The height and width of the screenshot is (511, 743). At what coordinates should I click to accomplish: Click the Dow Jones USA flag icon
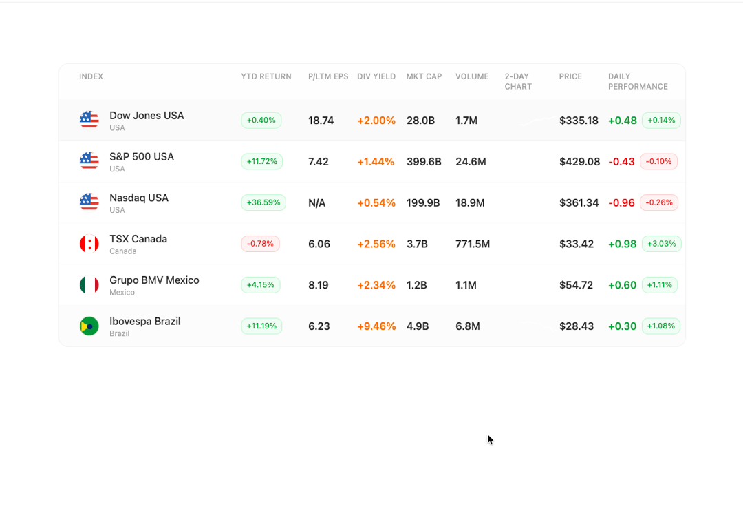point(89,120)
